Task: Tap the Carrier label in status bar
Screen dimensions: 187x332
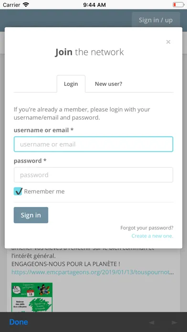Action: tap(11, 5)
